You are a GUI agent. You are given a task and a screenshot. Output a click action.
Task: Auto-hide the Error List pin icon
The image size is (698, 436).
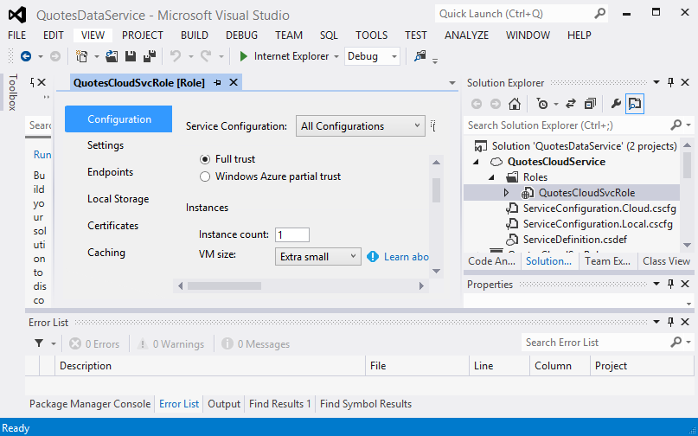point(671,322)
